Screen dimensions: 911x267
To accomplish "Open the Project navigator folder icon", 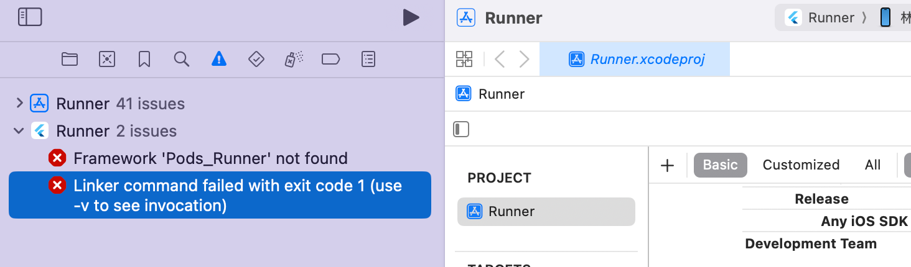I will click(70, 59).
